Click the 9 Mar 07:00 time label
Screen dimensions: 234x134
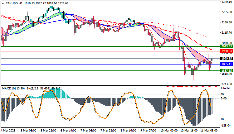pyautogui.click(x=148, y=131)
